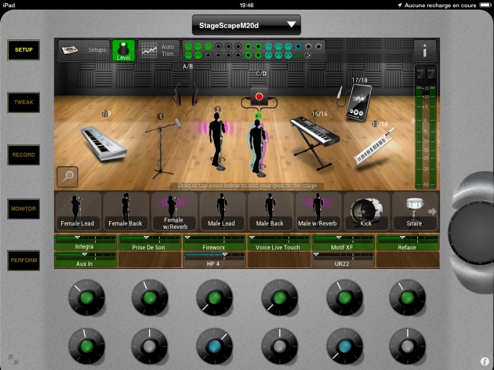Select the headphones icon on stage
Viewport: 494px width, 370px height.
click(x=186, y=94)
